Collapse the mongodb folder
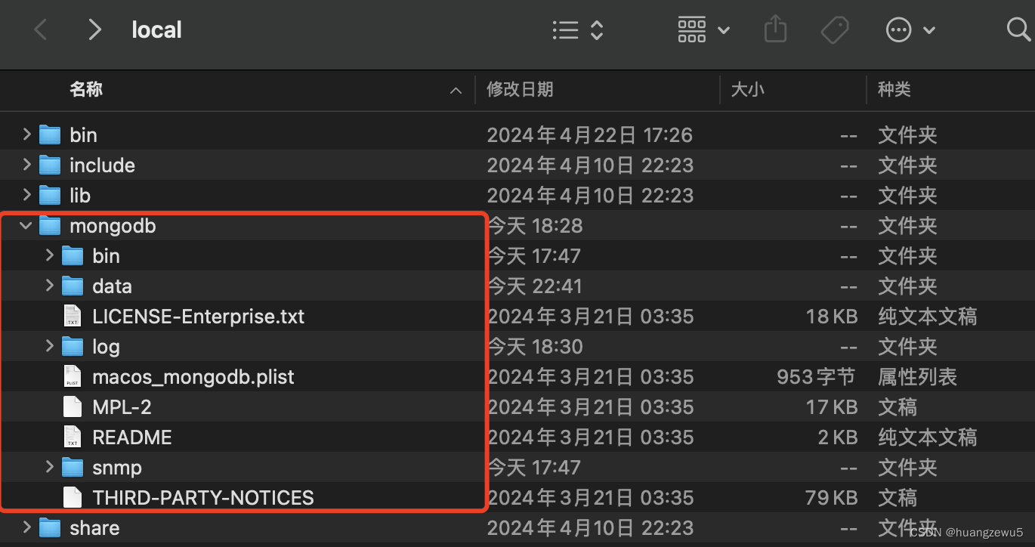Viewport: 1035px width, 547px height. click(25, 225)
